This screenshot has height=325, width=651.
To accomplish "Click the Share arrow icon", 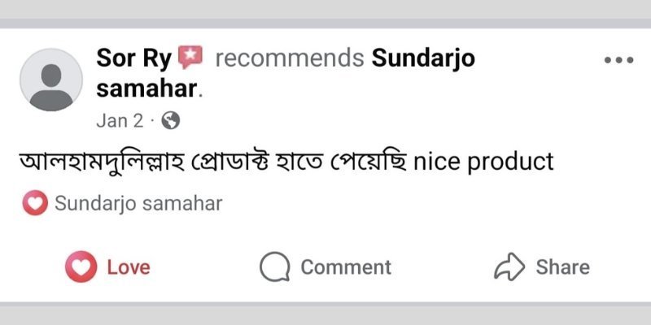I will (x=509, y=266).
